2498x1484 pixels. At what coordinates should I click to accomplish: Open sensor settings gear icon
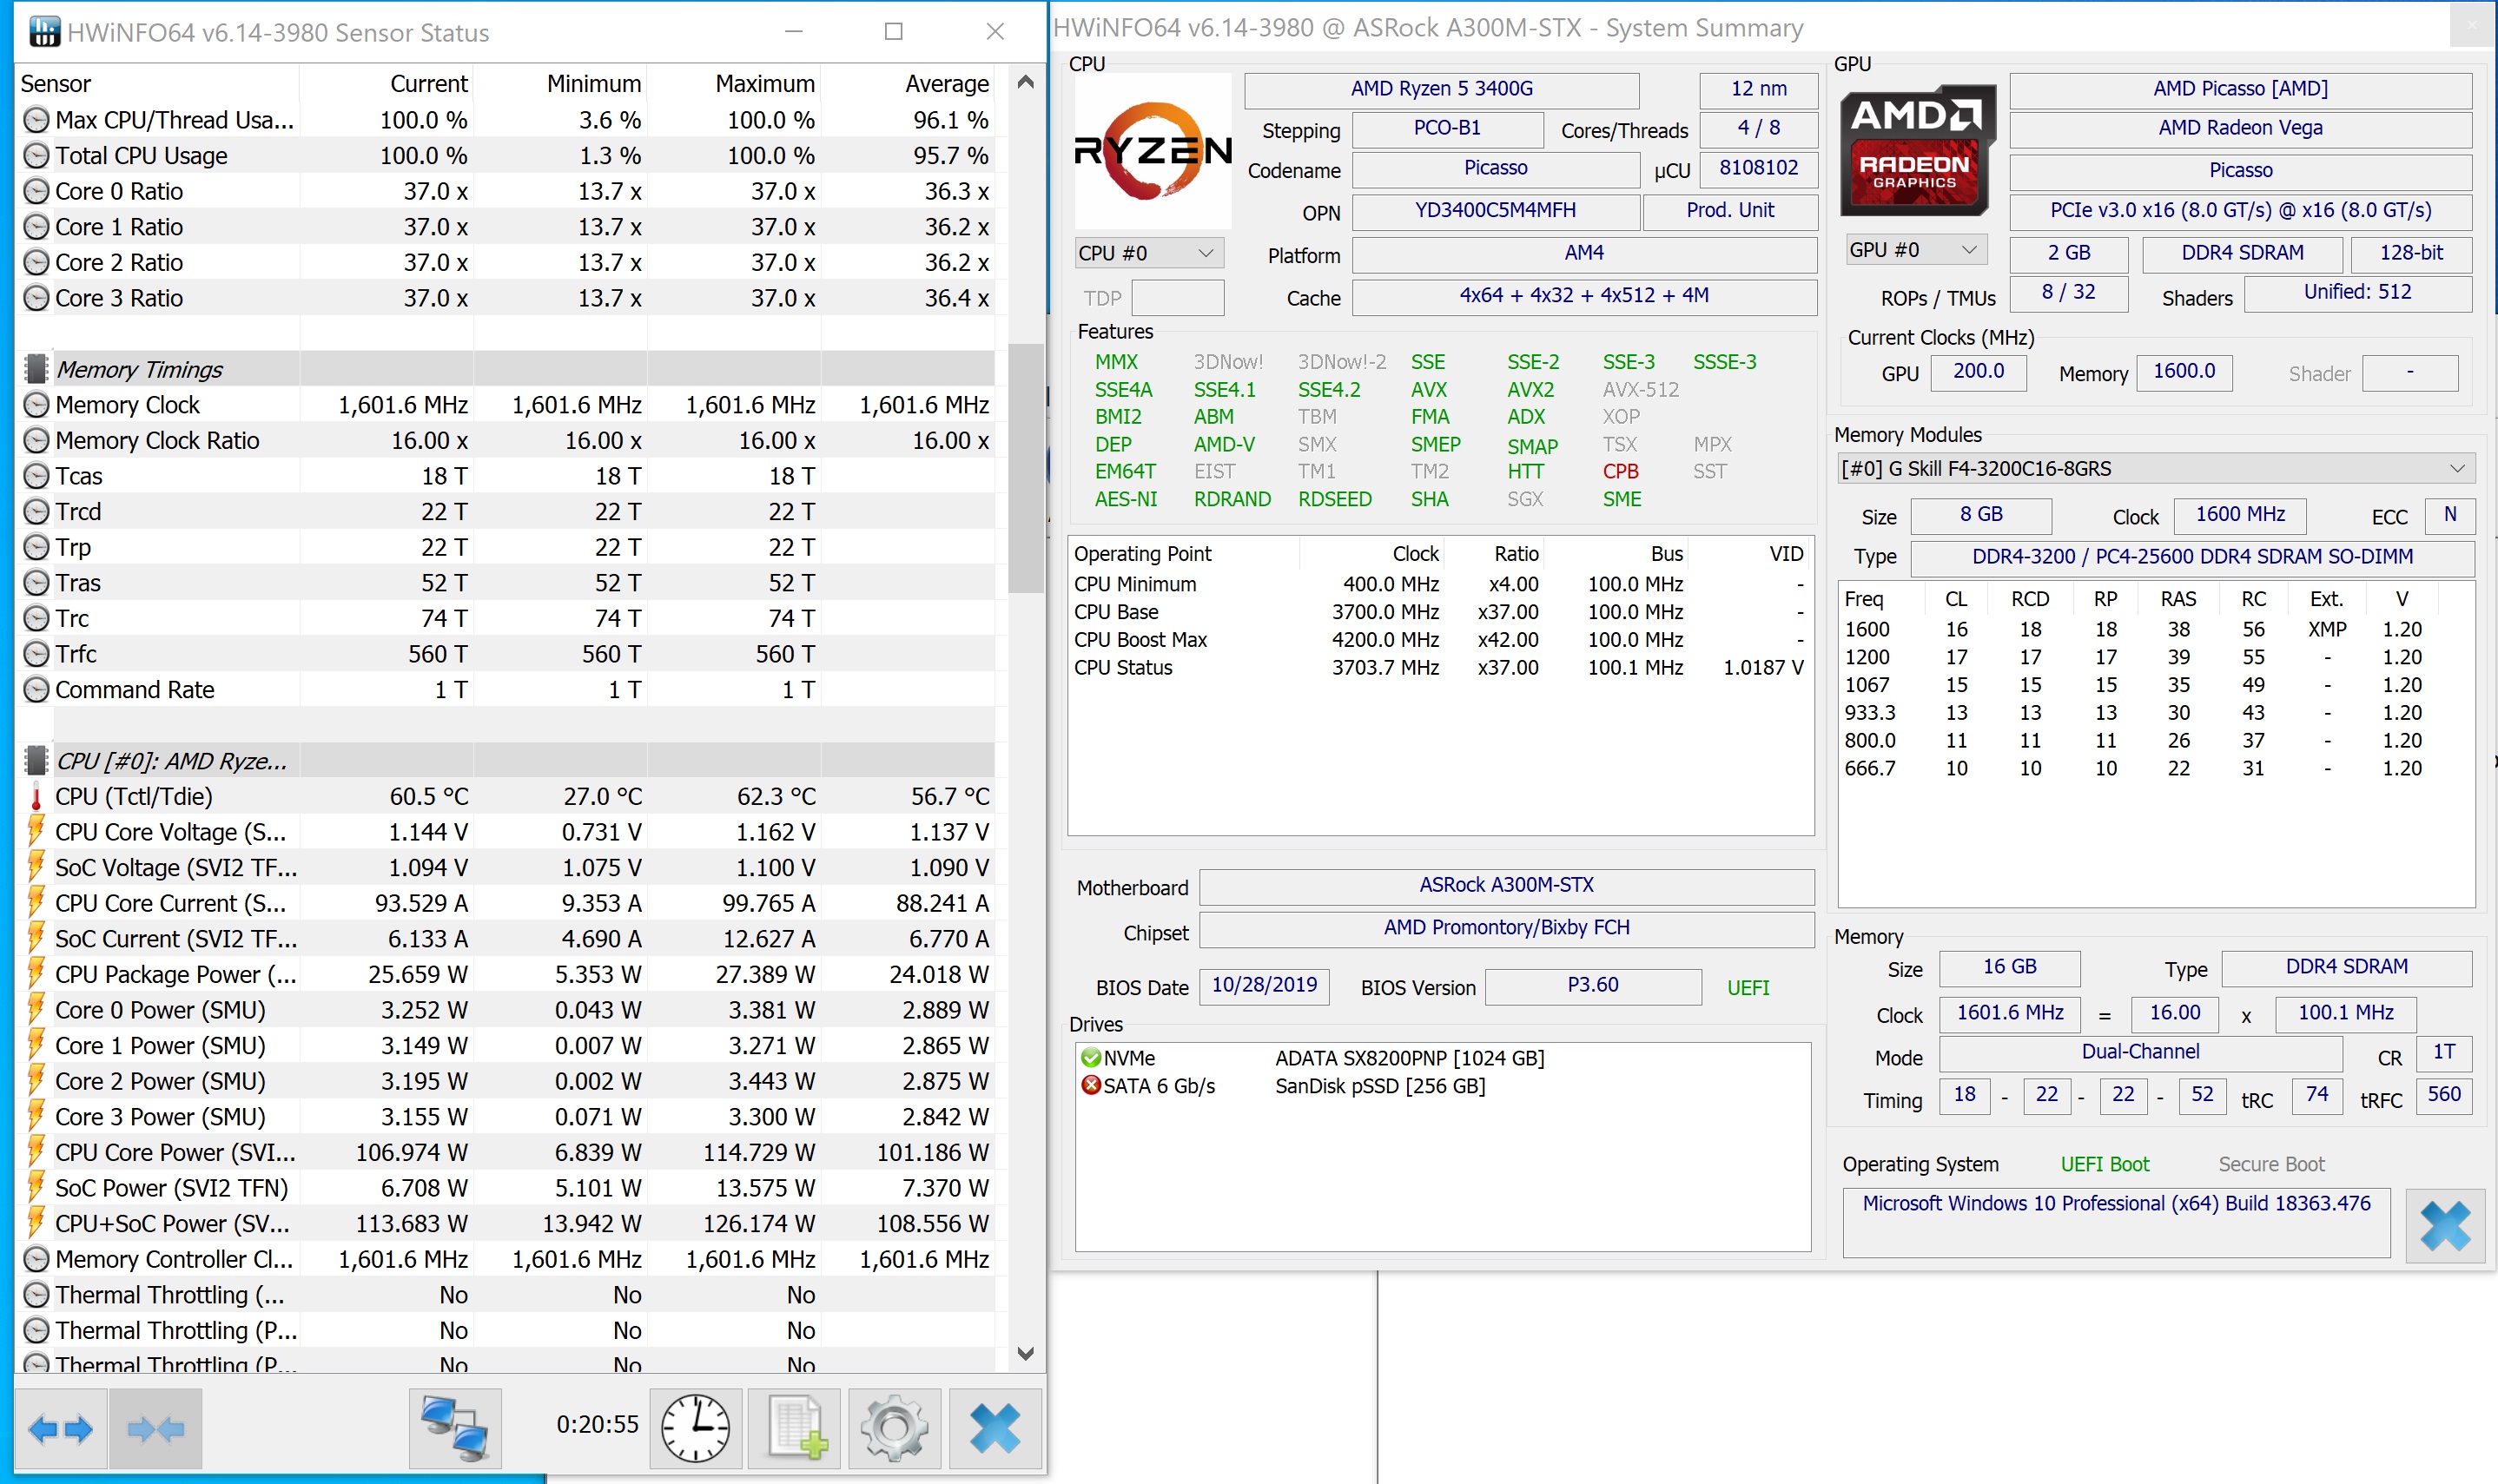(x=894, y=1429)
